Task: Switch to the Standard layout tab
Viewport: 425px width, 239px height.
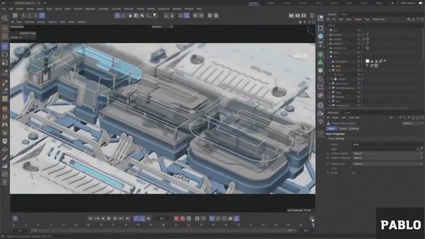Action: (254, 3)
